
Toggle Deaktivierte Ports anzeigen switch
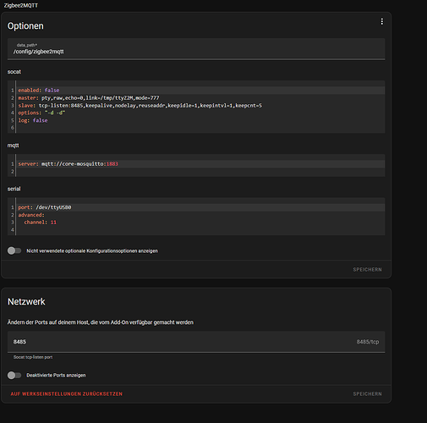pos(14,376)
